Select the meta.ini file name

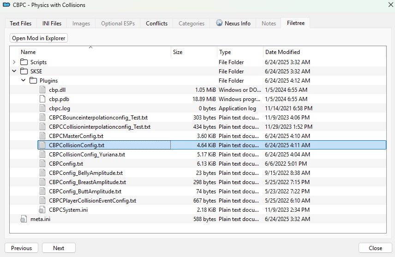pyautogui.click(x=40, y=219)
